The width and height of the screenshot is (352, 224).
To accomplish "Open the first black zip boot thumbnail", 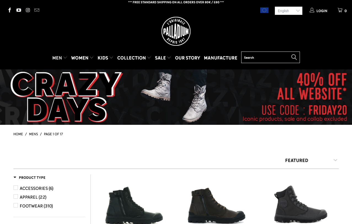I will point(134,205).
